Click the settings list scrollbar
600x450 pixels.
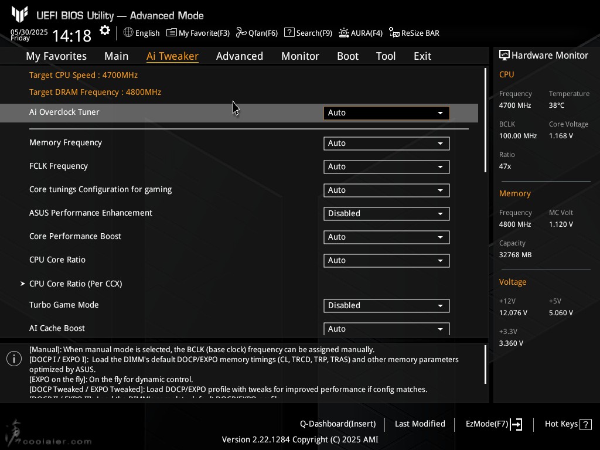pyautogui.click(x=486, y=120)
